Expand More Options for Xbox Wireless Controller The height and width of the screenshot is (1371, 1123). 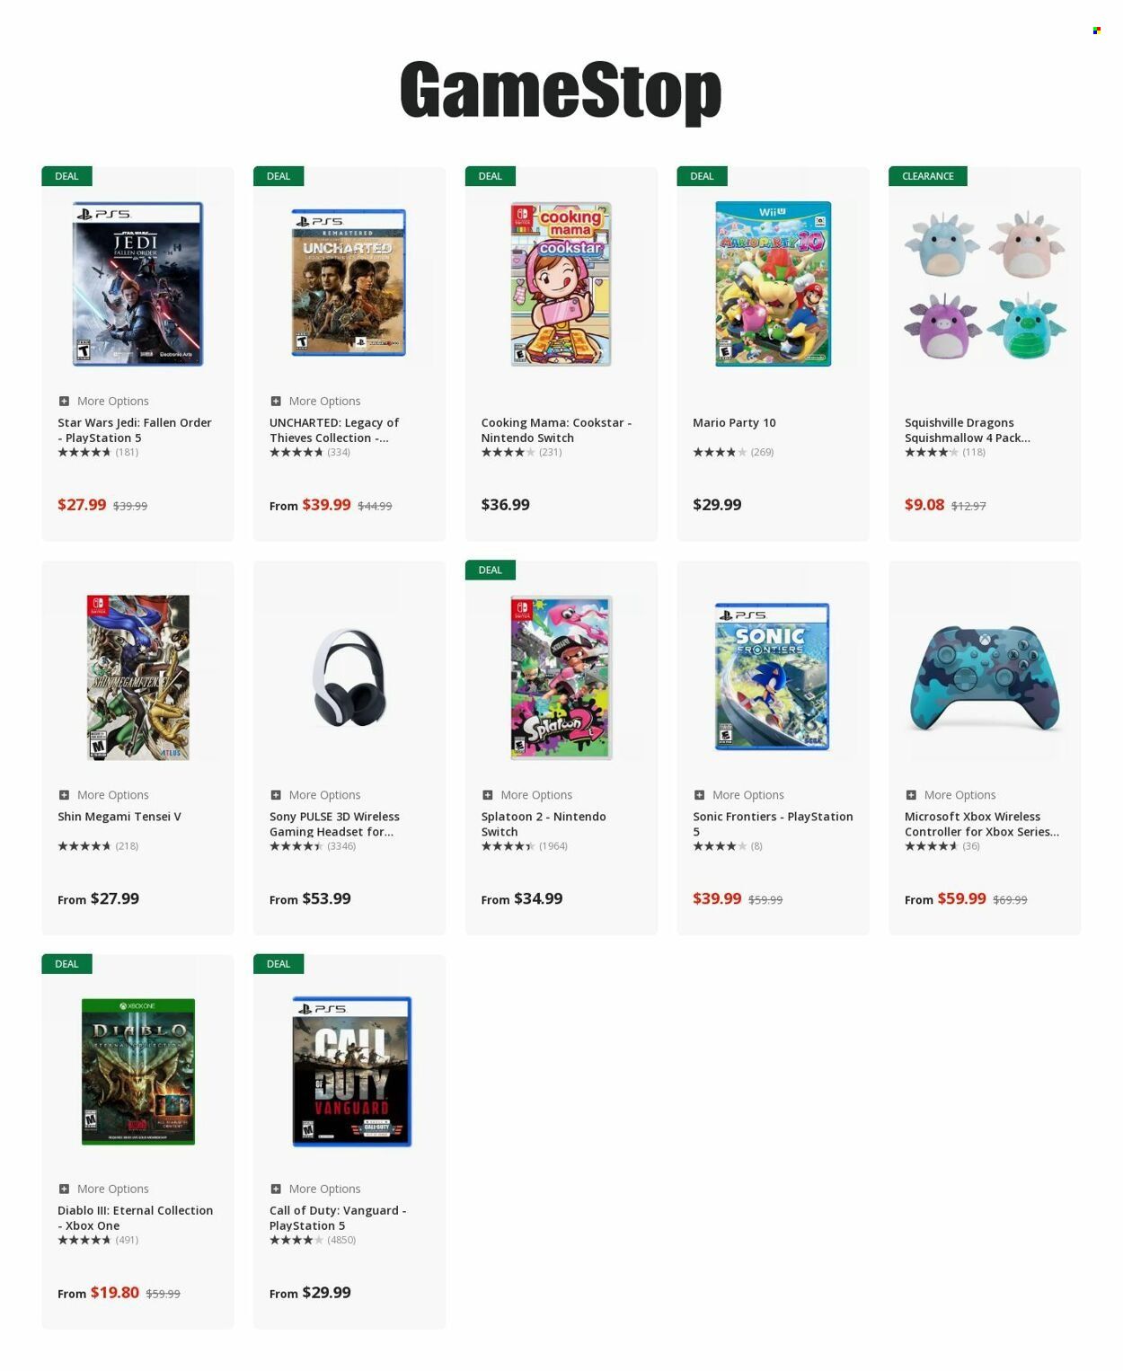[911, 795]
